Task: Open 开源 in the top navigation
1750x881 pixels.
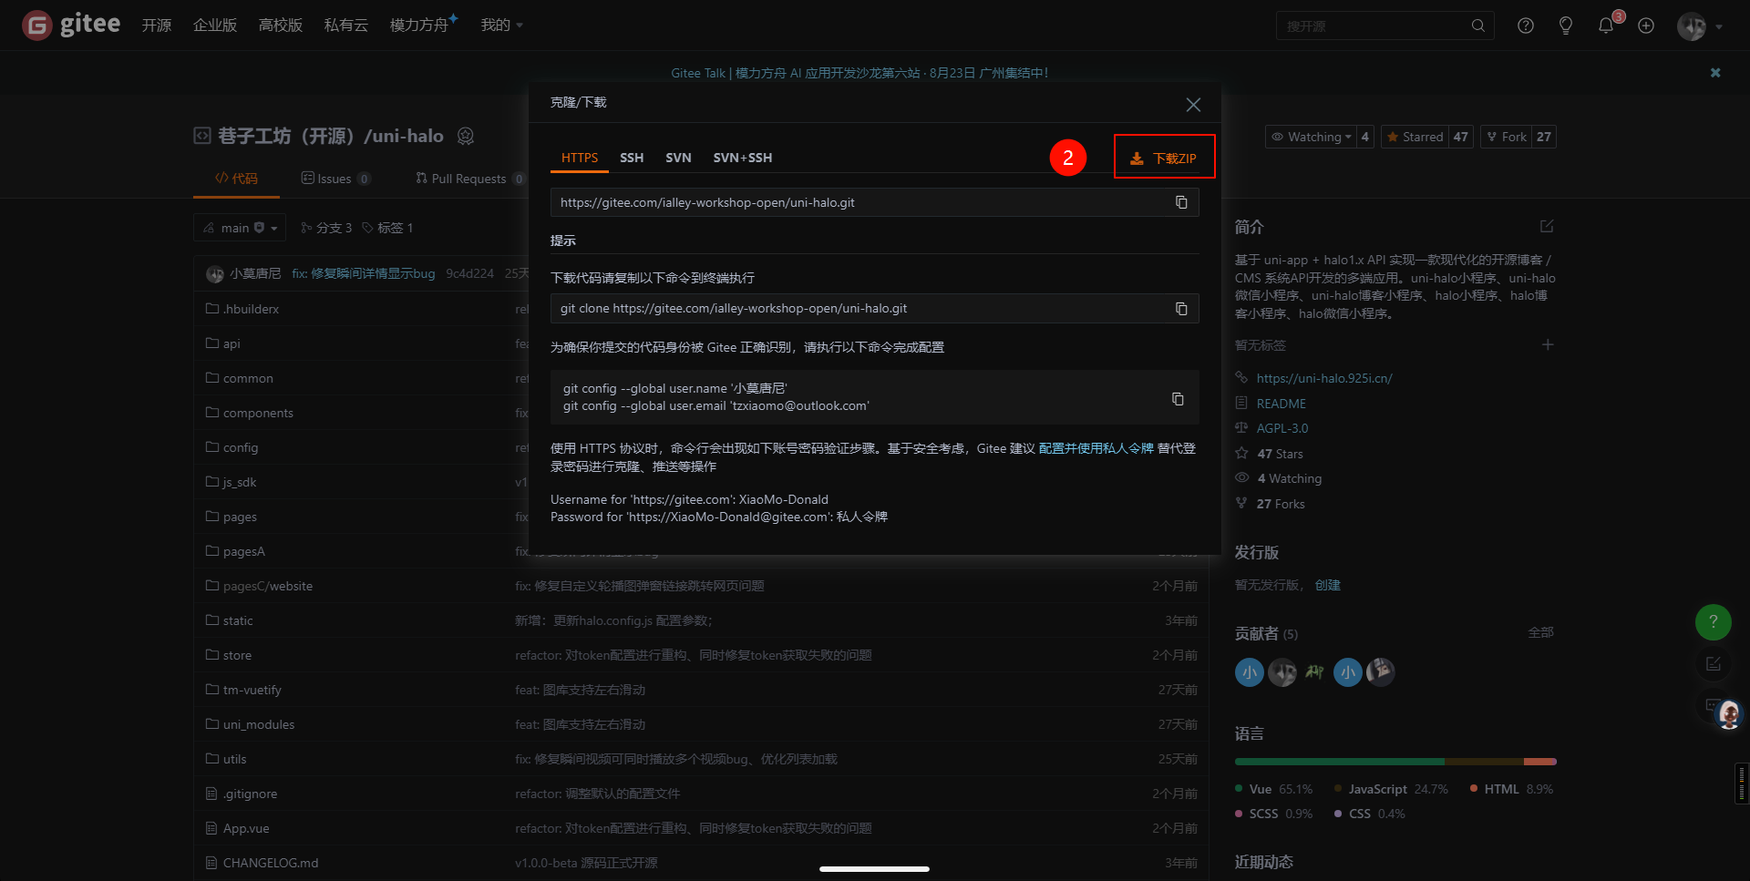Action: (x=157, y=26)
